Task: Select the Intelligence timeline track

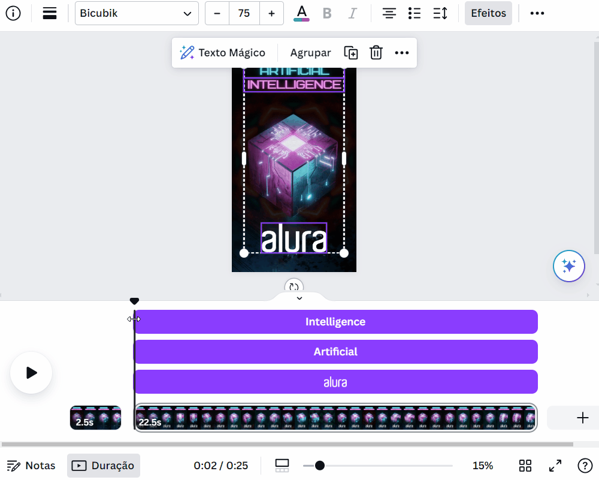Action: [335, 322]
